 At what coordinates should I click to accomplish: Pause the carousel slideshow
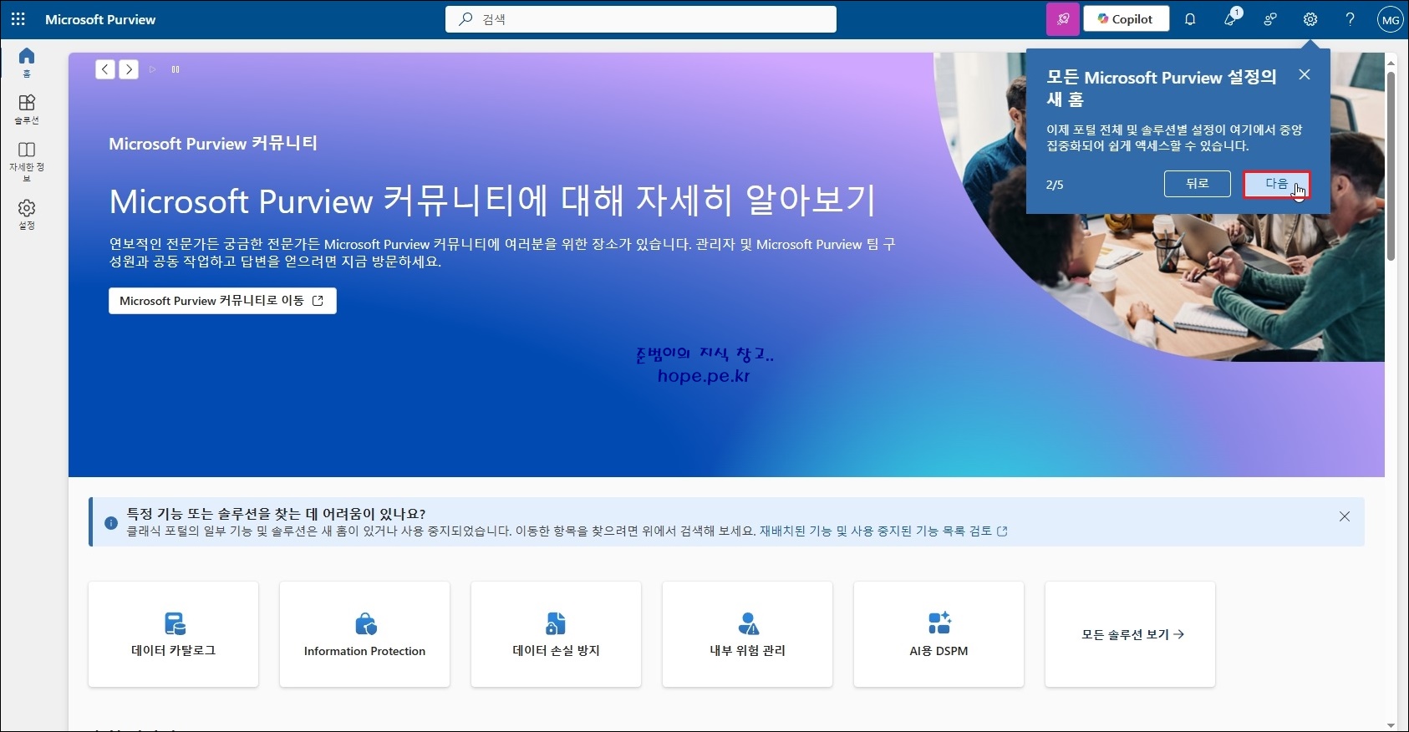(175, 69)
